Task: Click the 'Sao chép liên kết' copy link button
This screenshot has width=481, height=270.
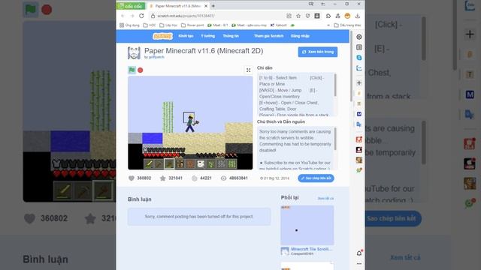Action: (316, 178)
